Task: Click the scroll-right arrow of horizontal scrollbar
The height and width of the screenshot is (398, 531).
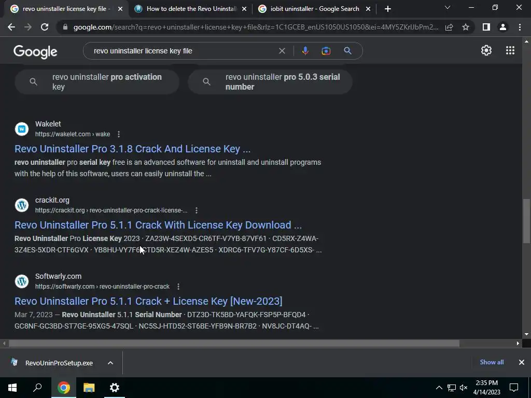Action: (x=518, y=343)
